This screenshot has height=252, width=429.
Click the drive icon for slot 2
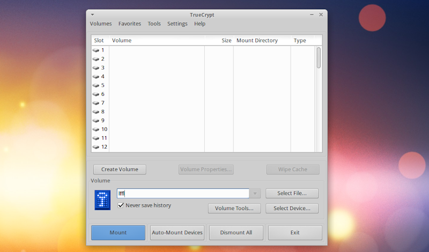coord(96,59)
